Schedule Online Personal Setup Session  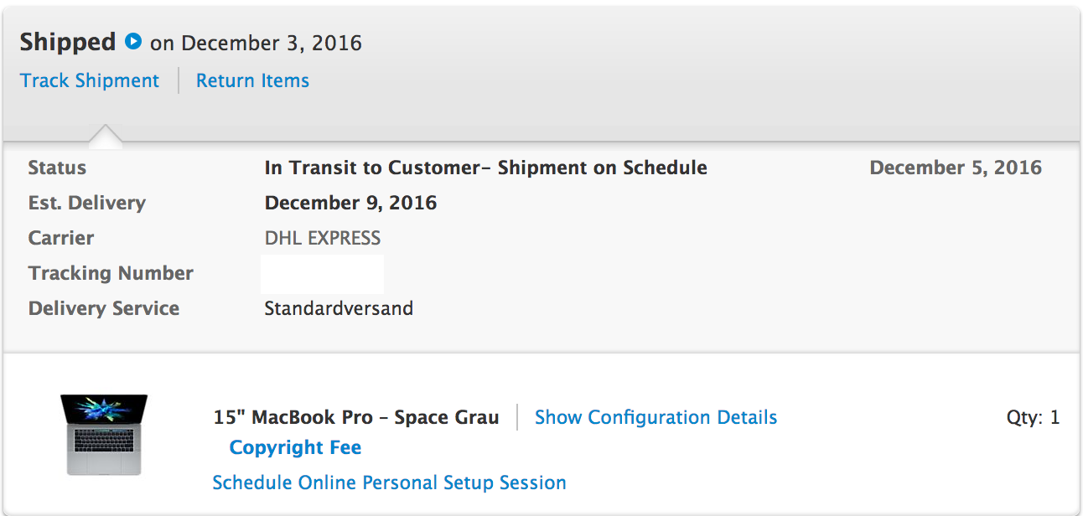click(x=389, y=482)
